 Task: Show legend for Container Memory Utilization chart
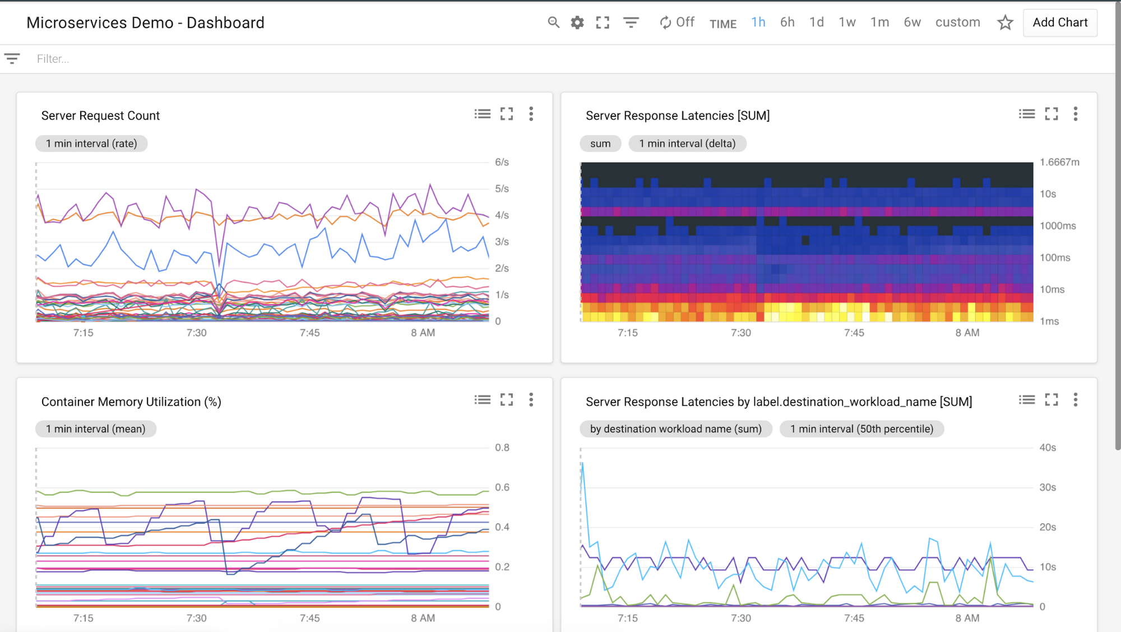(482, 399)
